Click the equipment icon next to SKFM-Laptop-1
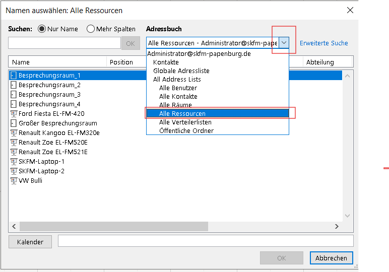Image resolution: width=389 pixels, height=272 pixels. [14, 162]
